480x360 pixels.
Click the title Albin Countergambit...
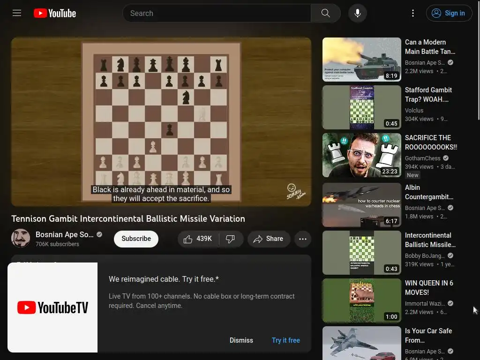click(x=429, y=192)
